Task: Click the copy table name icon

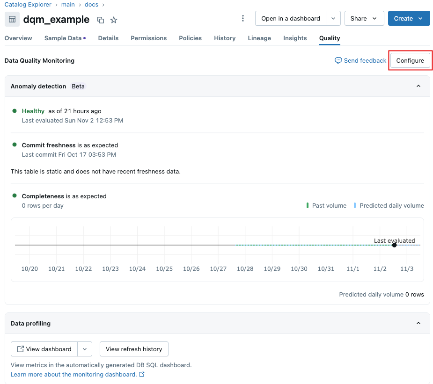Action: pyautogui.click(x=101, y=20)
